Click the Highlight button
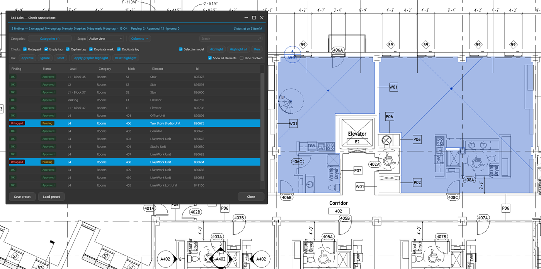Screen dimensions: 541x269 (x=216, y=49)
